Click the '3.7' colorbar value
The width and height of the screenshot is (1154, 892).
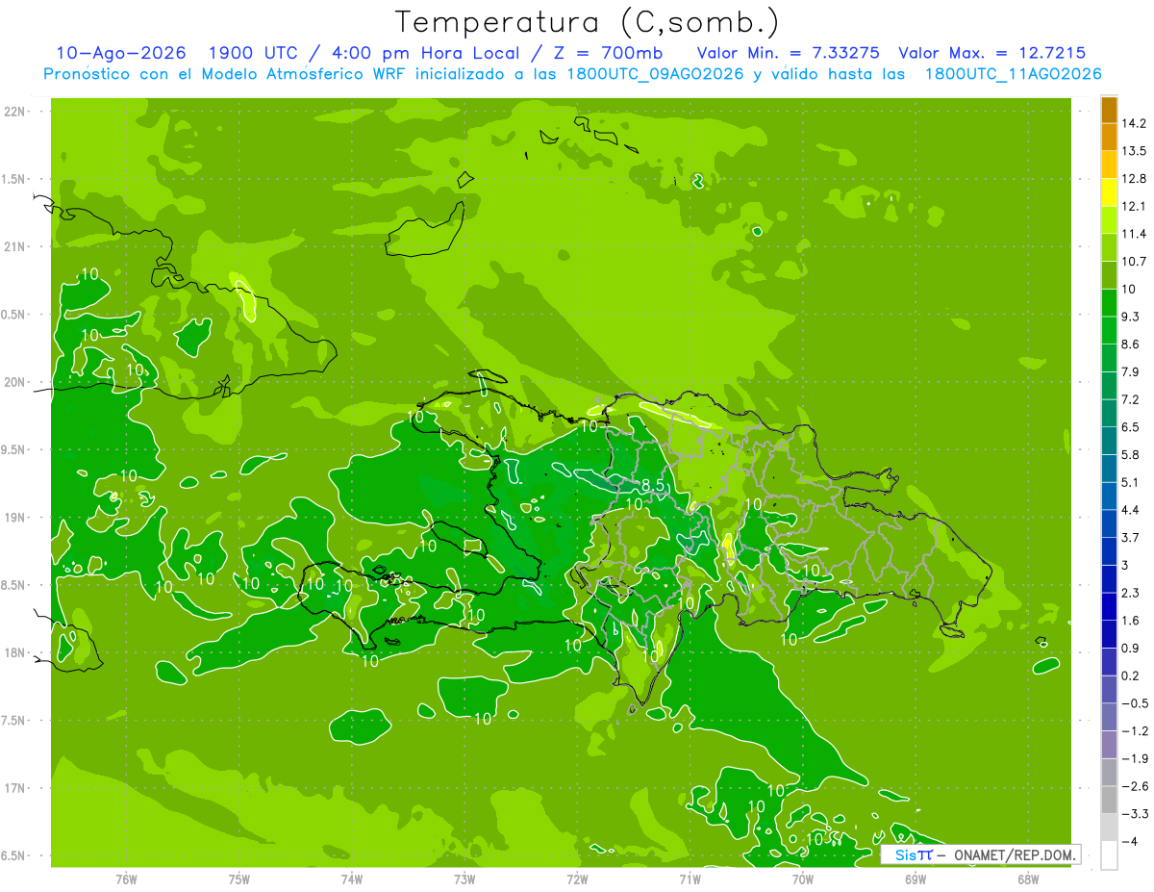(1131, 537)
